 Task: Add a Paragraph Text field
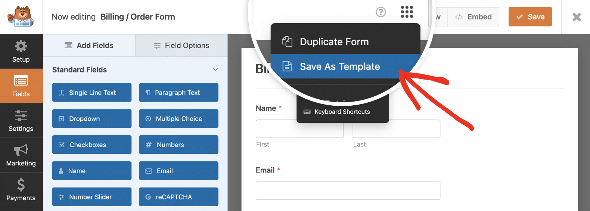(178, 93)
